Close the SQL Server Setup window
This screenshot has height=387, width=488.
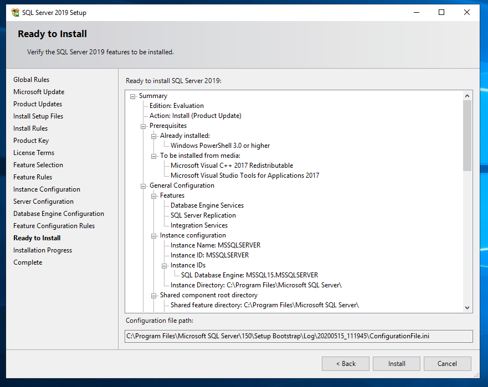pyautogui.click(x=467, y=12)
